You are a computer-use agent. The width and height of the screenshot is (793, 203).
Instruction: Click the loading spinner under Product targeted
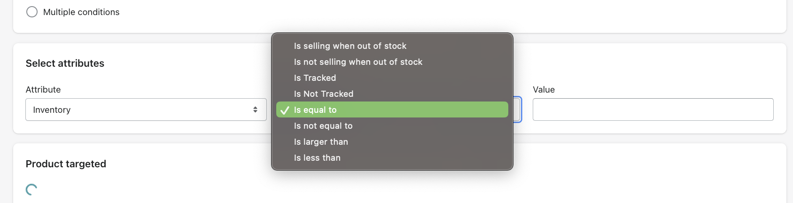[x=31, y=189]
